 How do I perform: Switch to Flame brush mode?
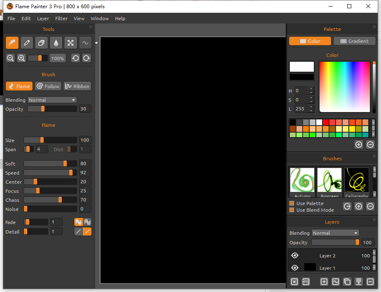click(19, 86)
